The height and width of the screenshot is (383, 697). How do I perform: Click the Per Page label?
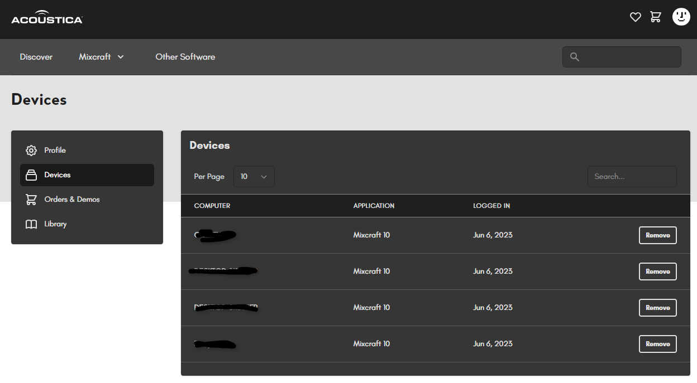209,177
